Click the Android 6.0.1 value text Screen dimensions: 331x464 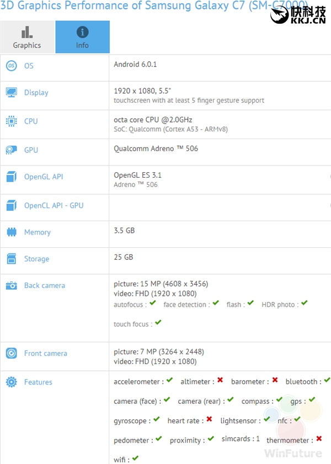135,64
